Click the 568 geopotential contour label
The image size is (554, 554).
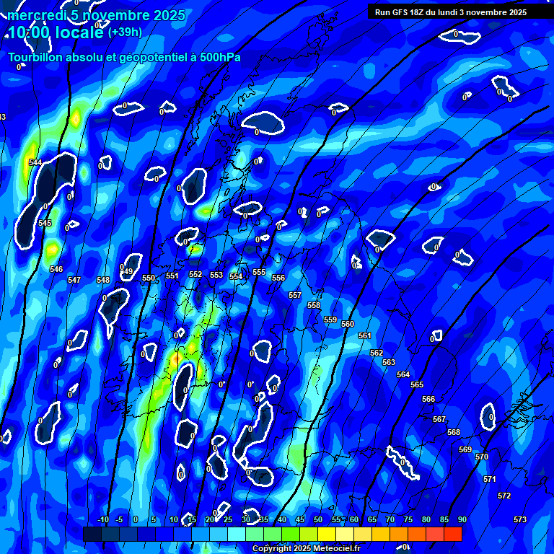(454, 433)
